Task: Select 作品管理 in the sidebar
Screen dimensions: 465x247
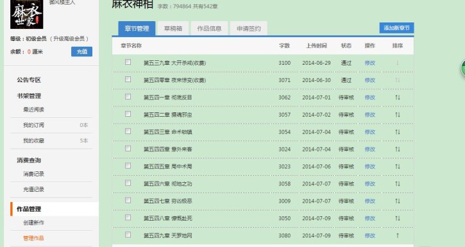Action: (29, 209)
